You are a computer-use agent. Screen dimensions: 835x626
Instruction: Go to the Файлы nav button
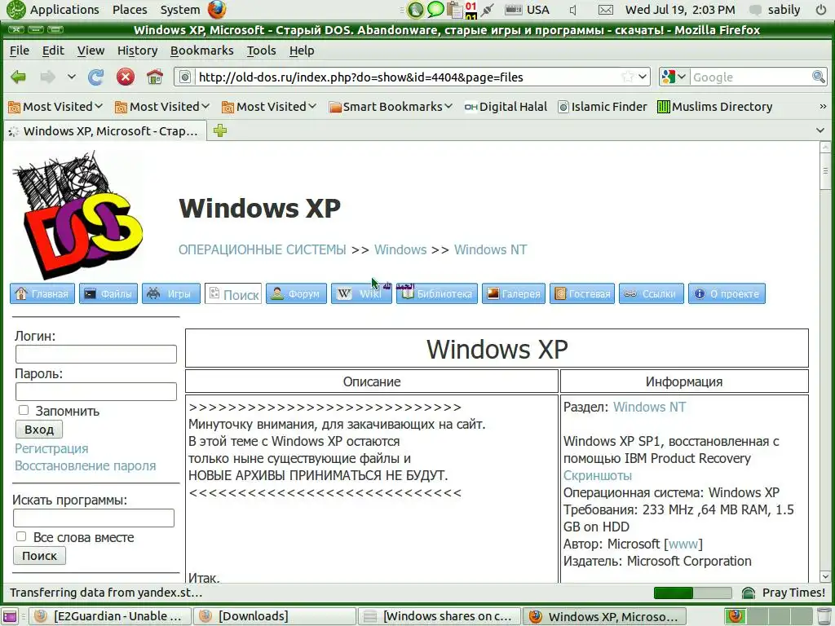tap(108, 293)
